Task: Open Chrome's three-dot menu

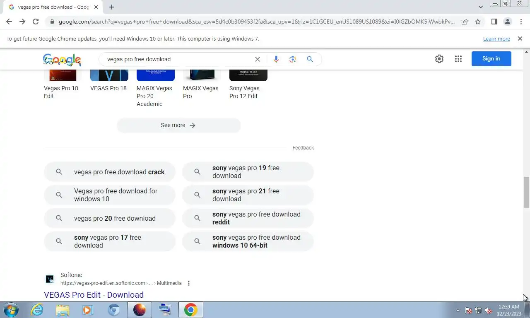Action: (521, 22)
